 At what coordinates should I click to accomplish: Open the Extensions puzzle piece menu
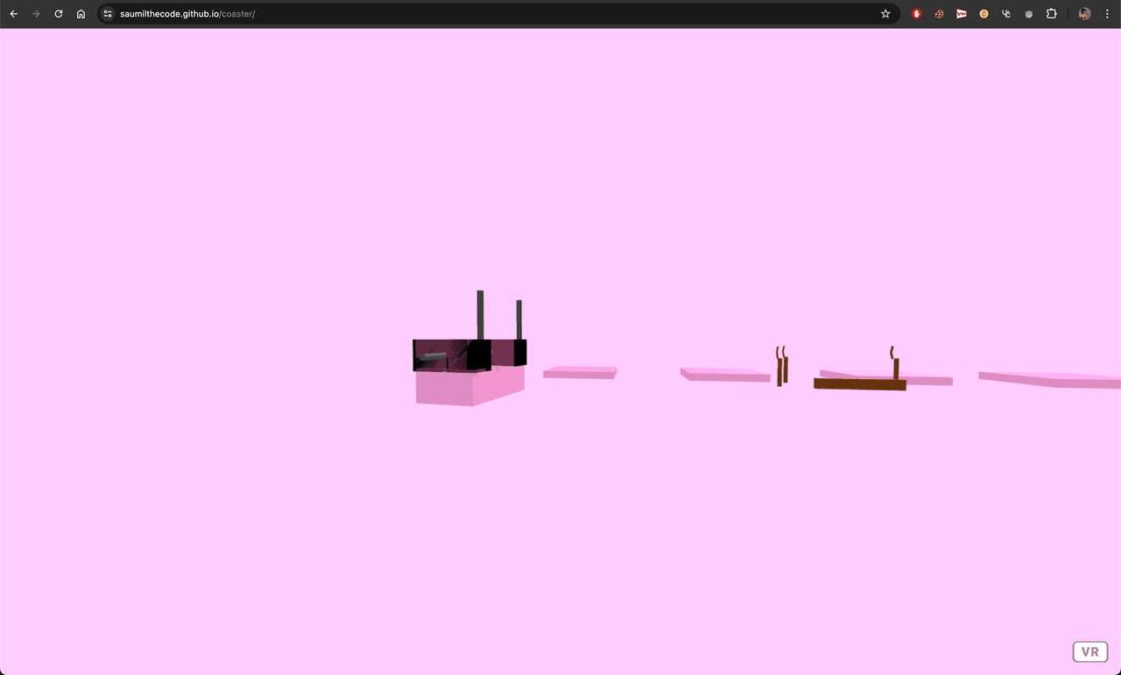coord(1052,14)
